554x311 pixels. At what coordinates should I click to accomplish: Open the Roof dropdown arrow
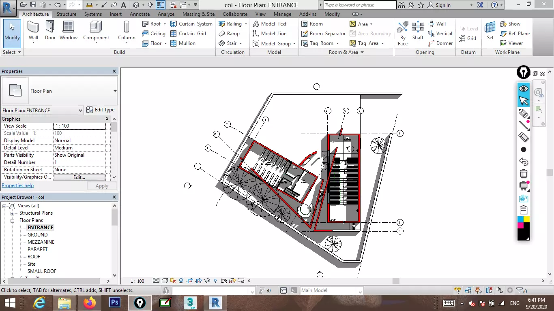pyautogui.click(x=165, y=24)
